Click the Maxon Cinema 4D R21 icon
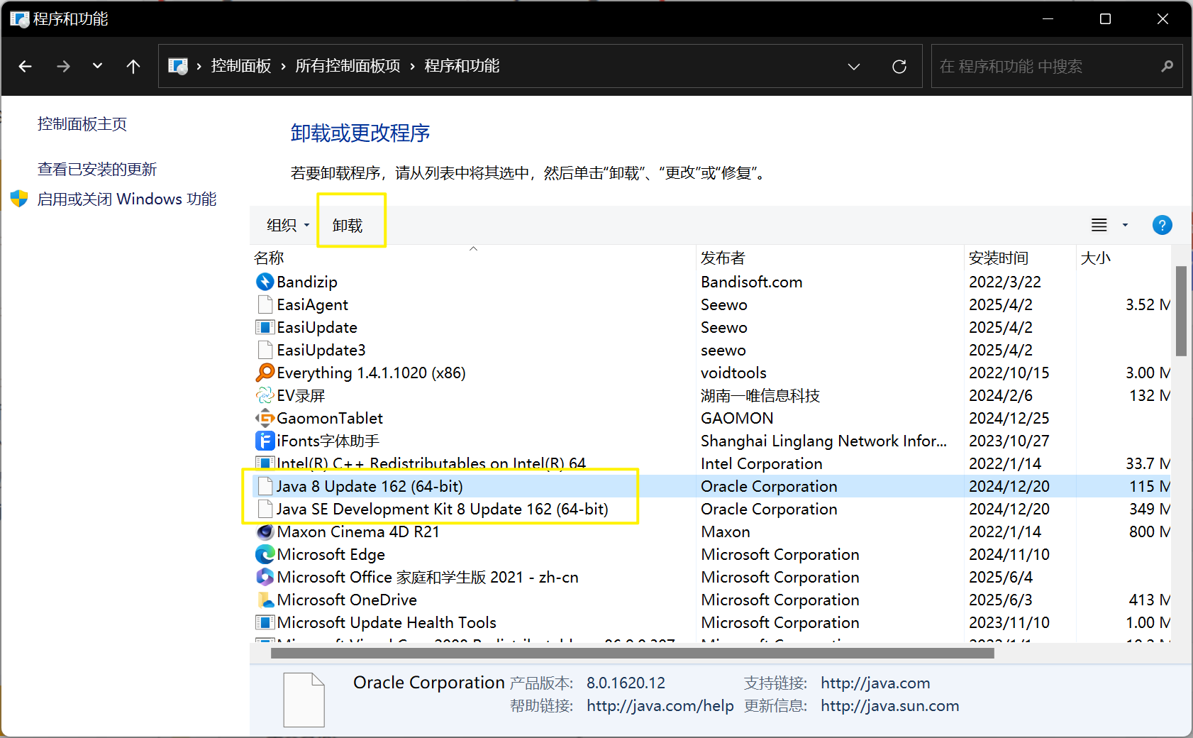The image size is (1193, 738). (x=265, y=532)
